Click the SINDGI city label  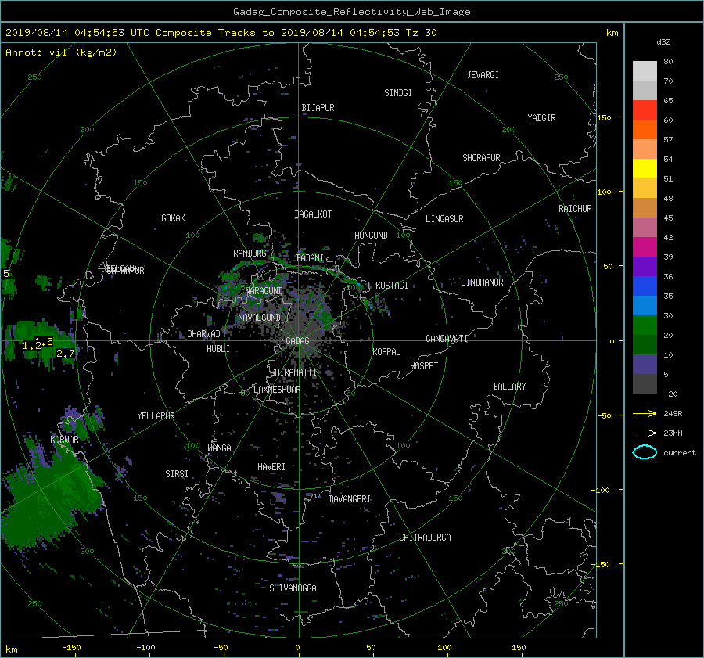(398, 93)
